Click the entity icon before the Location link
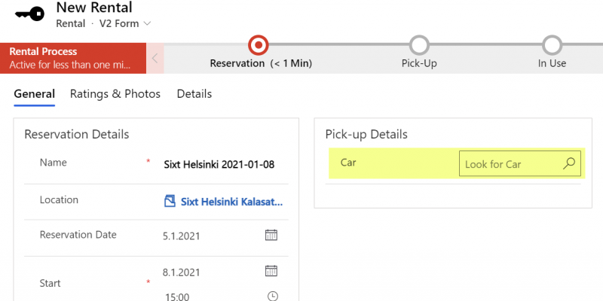 pyautogui.click(x=170, y=201)
